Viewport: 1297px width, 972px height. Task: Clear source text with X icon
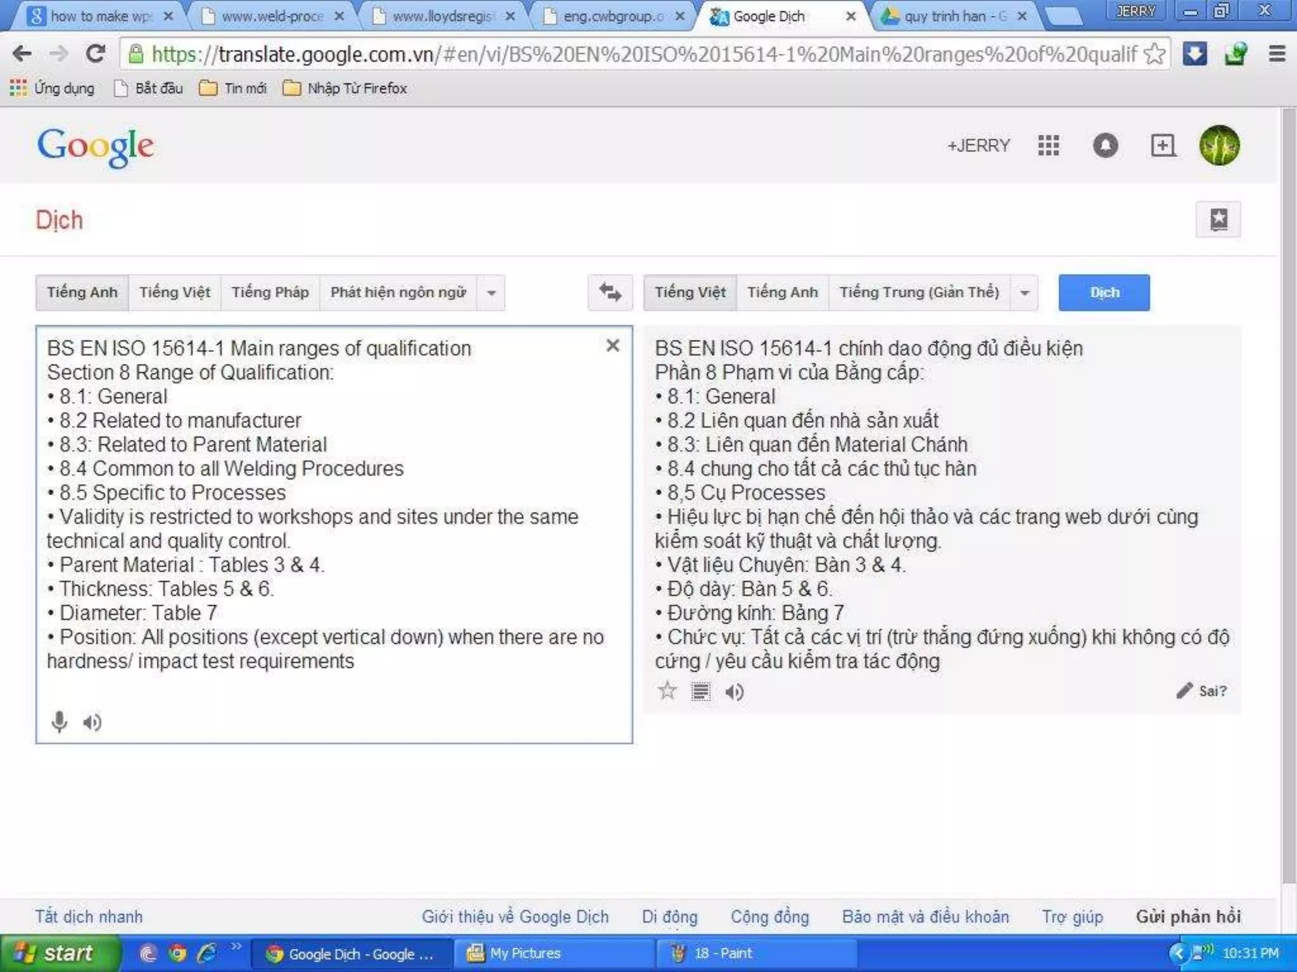pyautogui.click(x=612, y=346)
